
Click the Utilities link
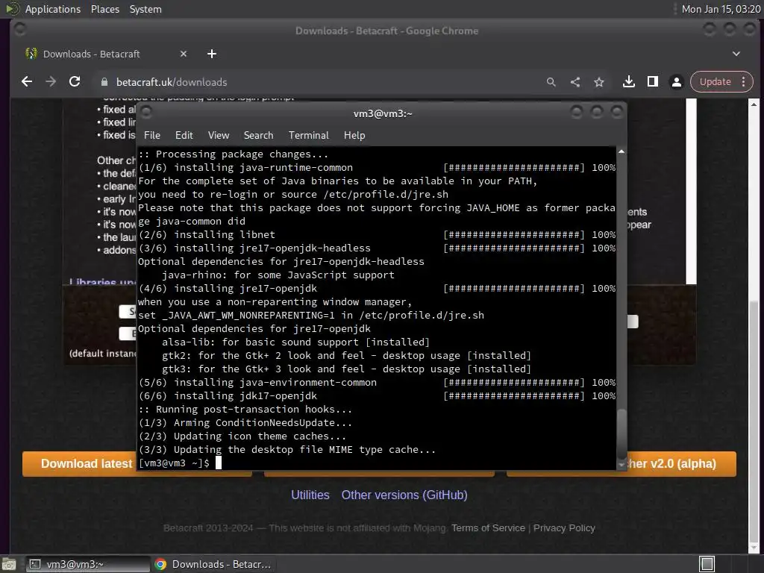(x=310, y=495)
